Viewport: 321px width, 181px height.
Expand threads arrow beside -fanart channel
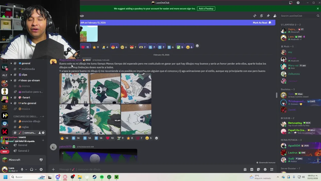tap(11, 98)
